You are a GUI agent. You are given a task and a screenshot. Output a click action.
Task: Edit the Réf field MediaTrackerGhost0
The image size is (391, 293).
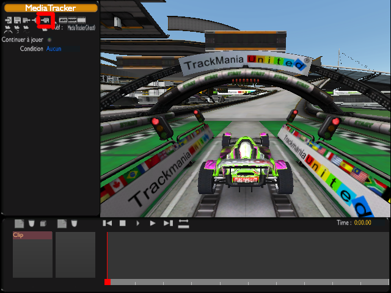(81, 28)
